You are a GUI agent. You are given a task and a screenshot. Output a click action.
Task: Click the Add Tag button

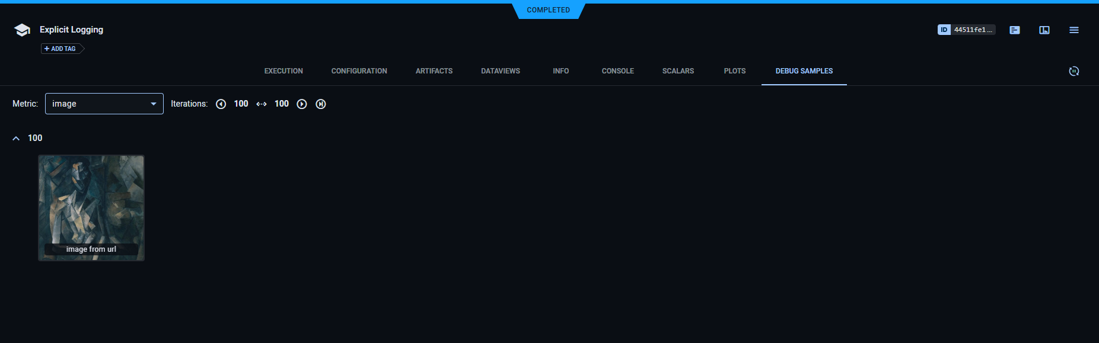click(x=60, y=49)
